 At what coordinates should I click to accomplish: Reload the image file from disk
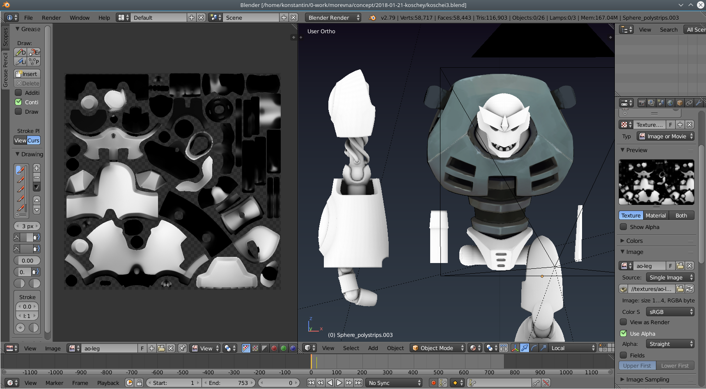click(x=690, y=289)
